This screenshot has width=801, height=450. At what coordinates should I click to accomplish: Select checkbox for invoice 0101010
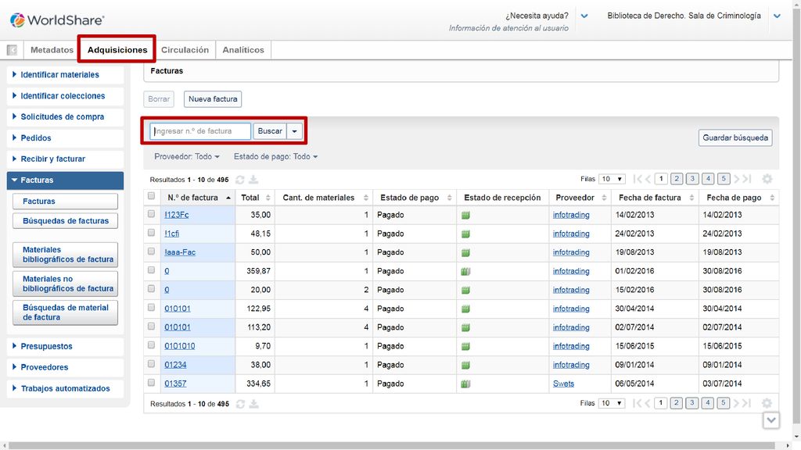click(x=151, y=345)
